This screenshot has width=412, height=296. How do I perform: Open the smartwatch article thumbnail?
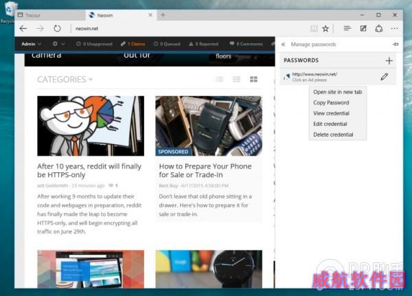[x=209, y=269]
